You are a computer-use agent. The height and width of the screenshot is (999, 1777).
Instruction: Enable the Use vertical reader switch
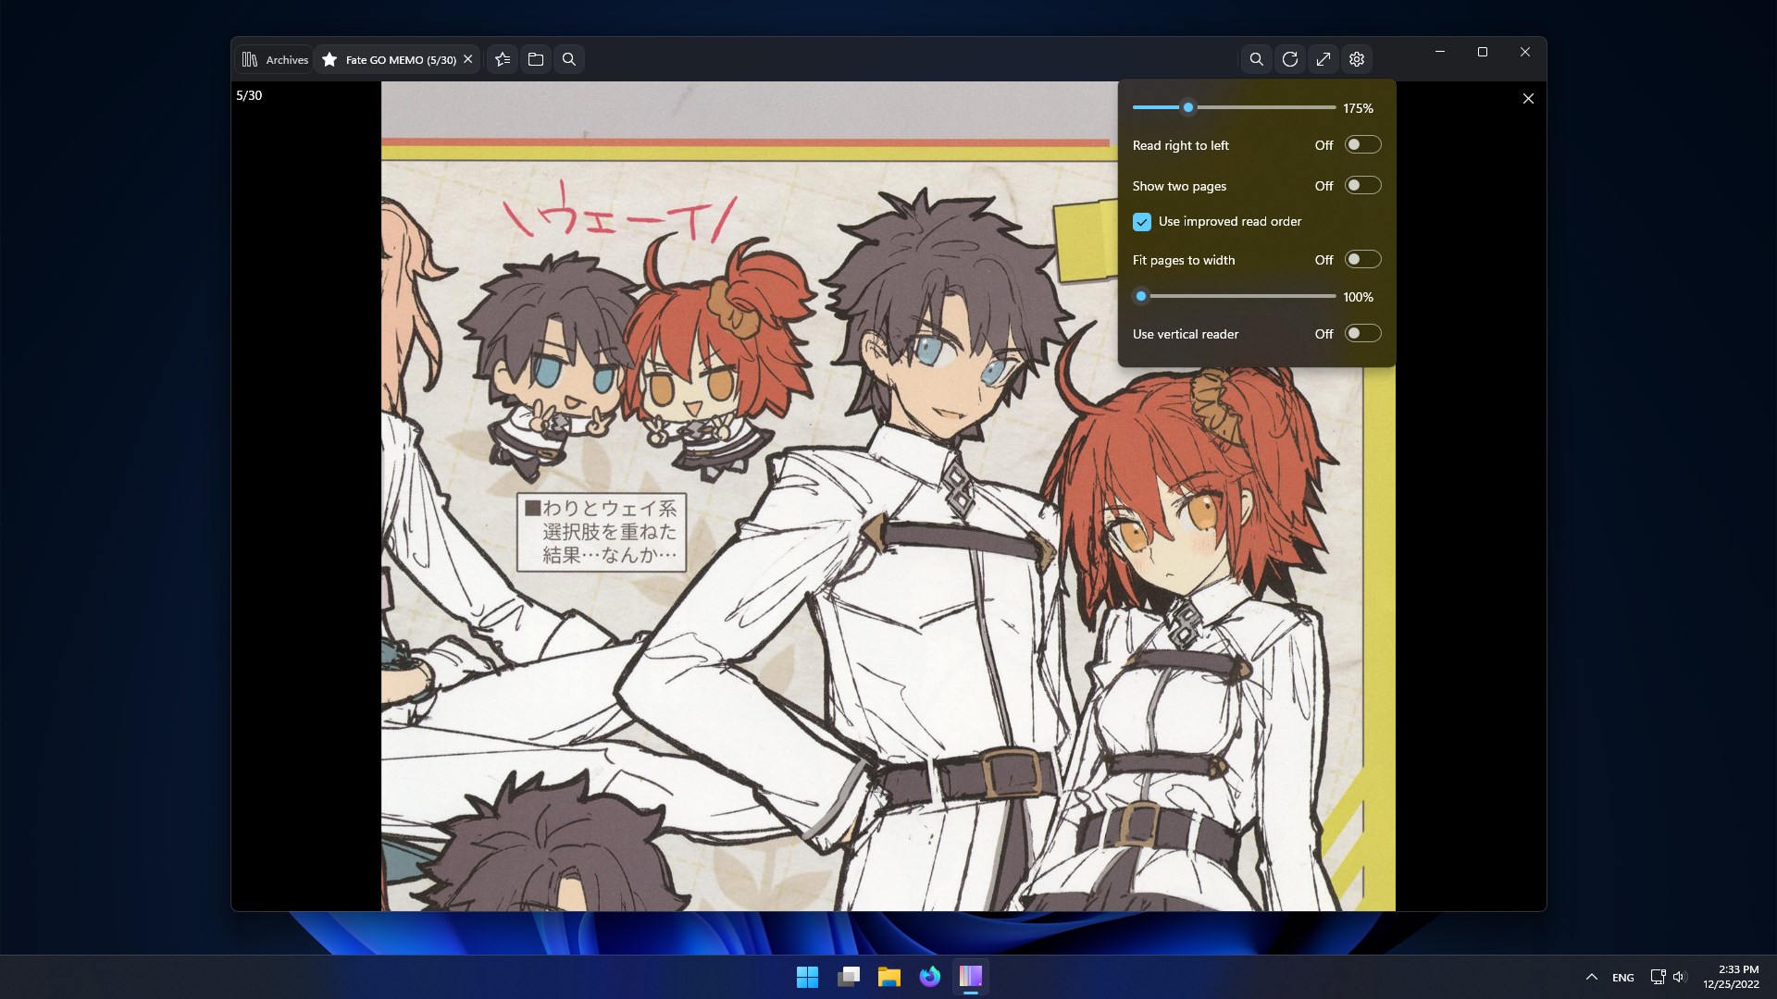[1362, 334]
